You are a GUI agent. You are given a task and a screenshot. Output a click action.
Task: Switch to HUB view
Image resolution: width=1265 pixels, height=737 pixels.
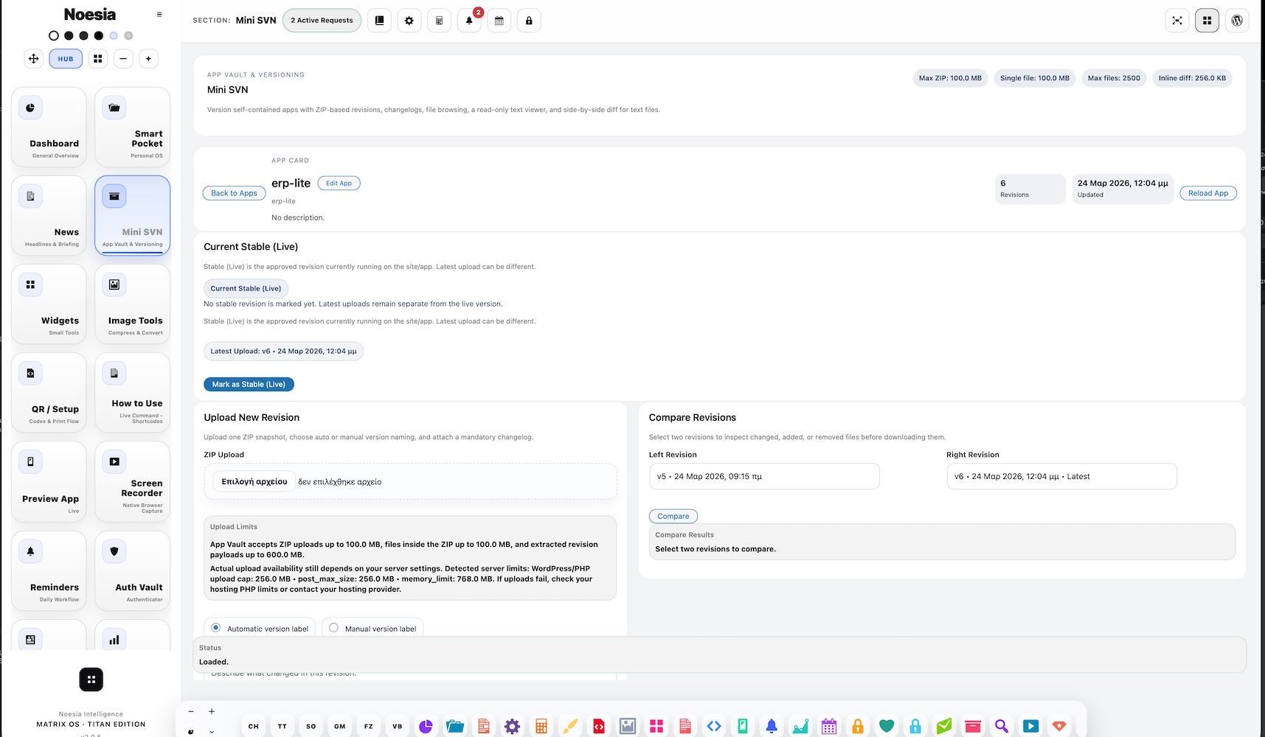click(66, 59)
